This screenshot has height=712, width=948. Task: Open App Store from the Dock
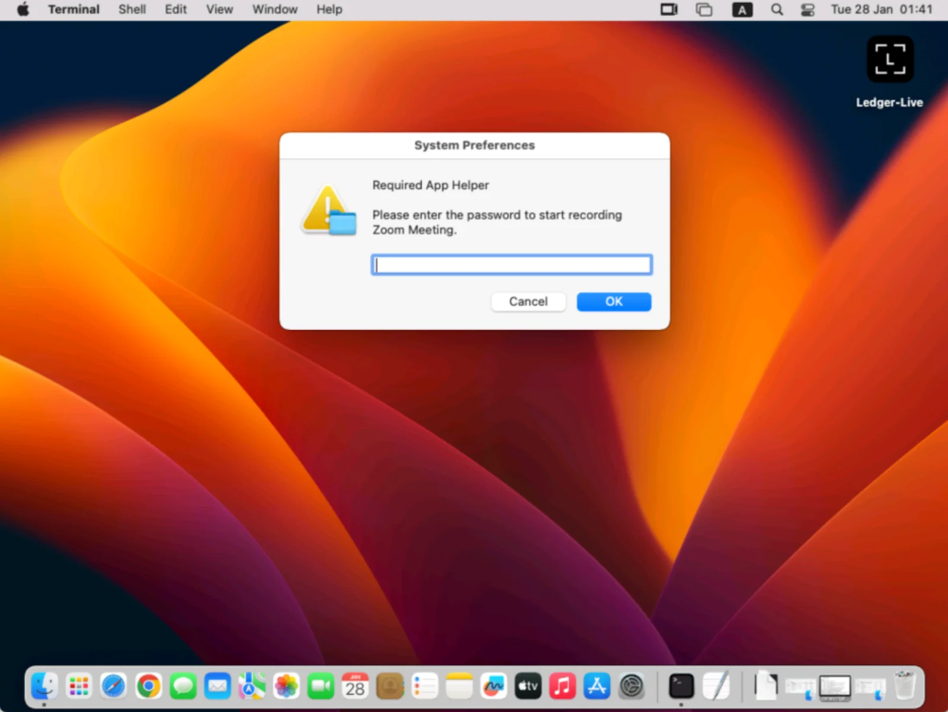point(597,687)
